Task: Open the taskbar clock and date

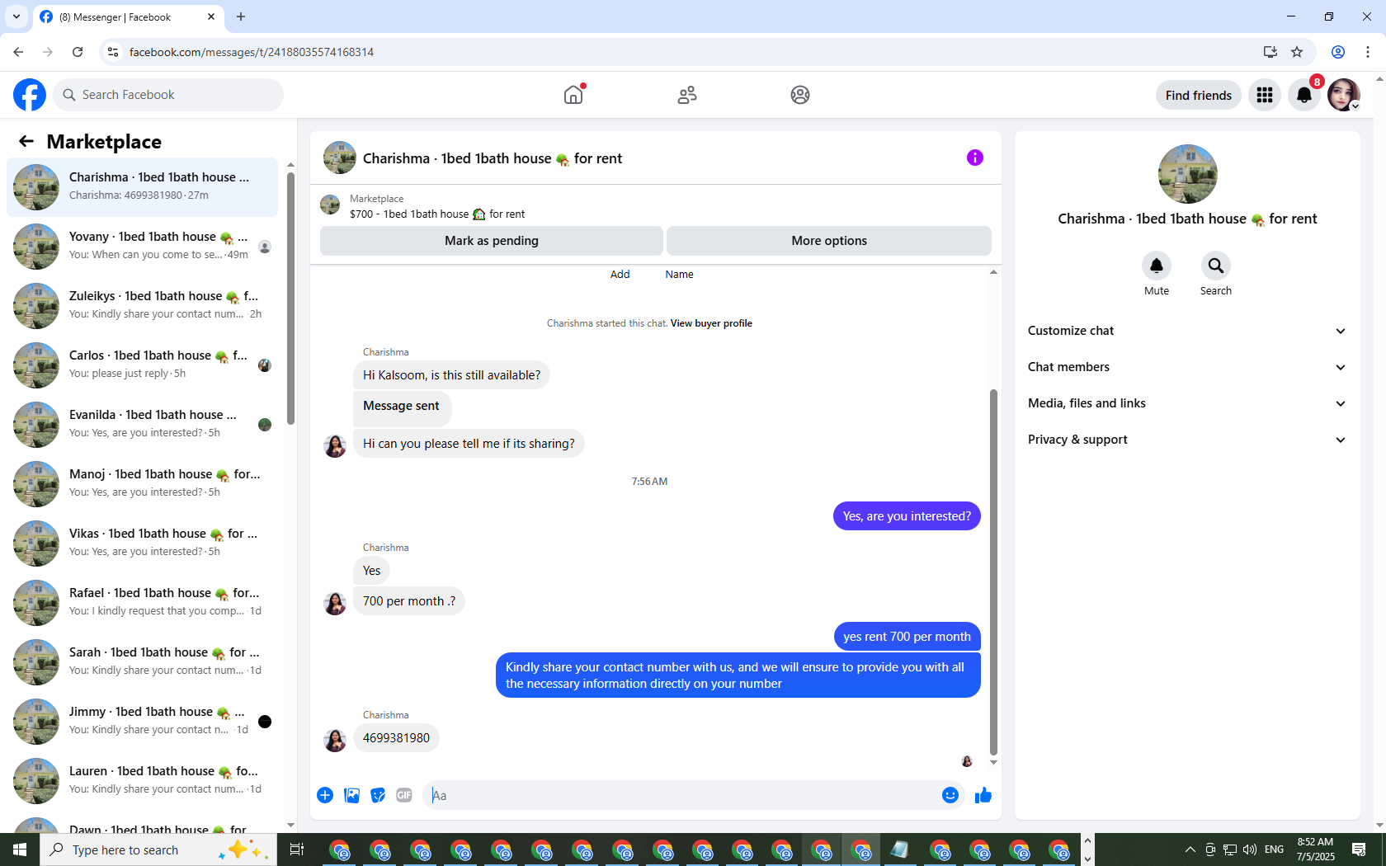Action: tap(1315, 850)
